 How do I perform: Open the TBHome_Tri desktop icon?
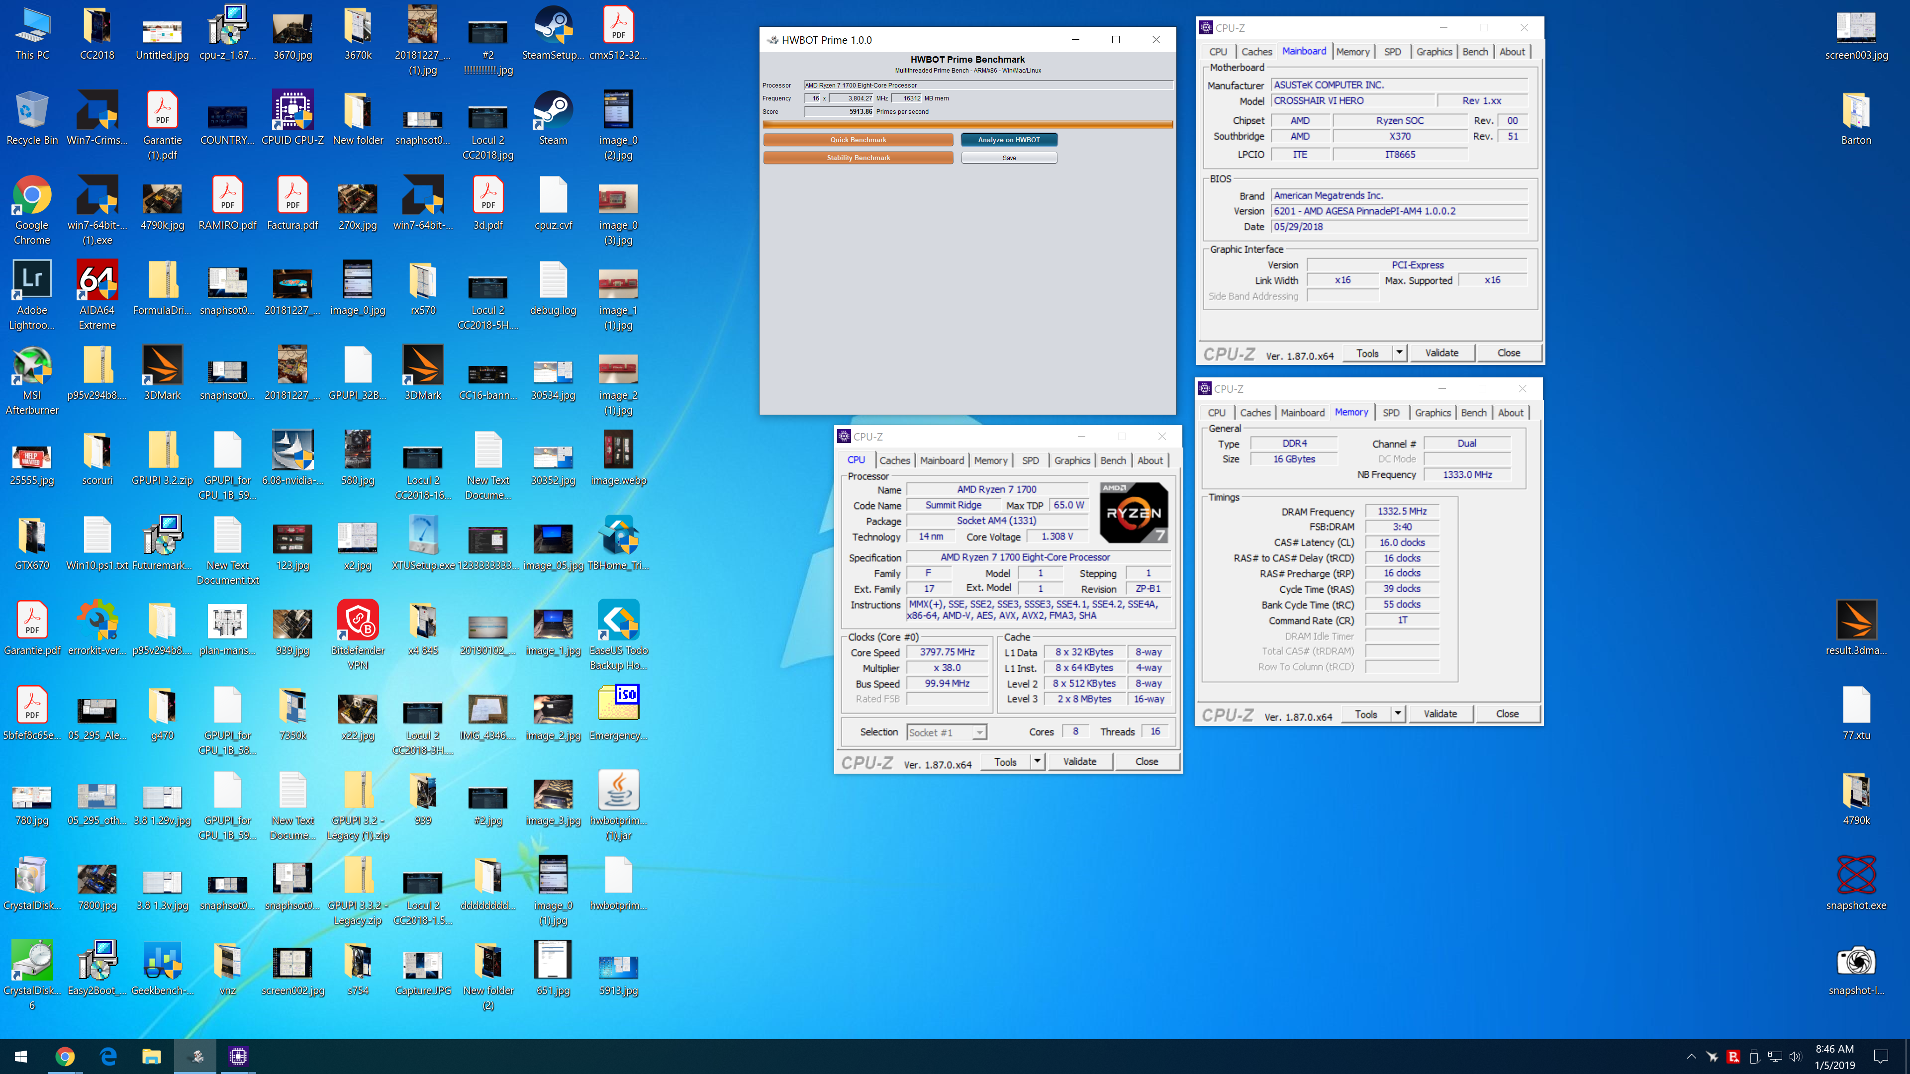[x=618, y=544]
